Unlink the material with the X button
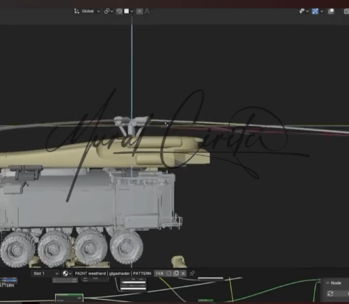 183,273
